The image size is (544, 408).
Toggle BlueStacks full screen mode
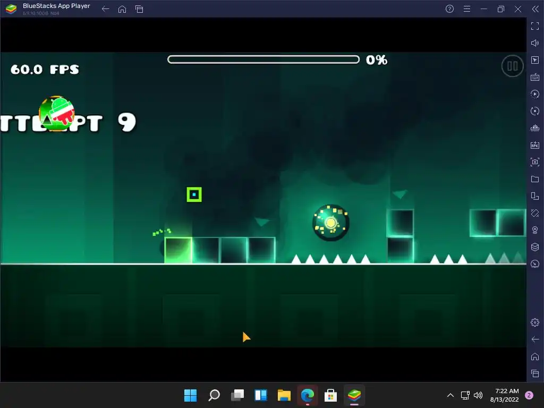click(x=535, y=26)
